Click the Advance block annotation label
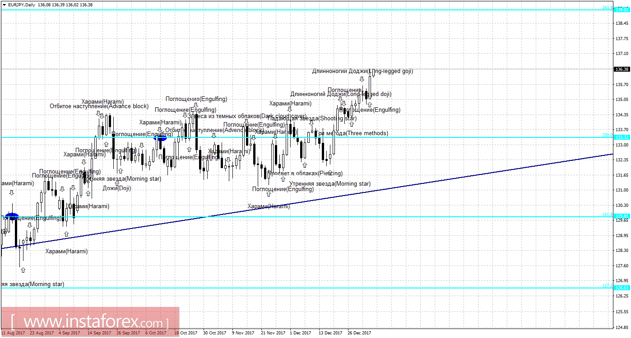Image resolution: width=631 pixels, height=338 pixels. pyautogui.click(x=99, y=106)
